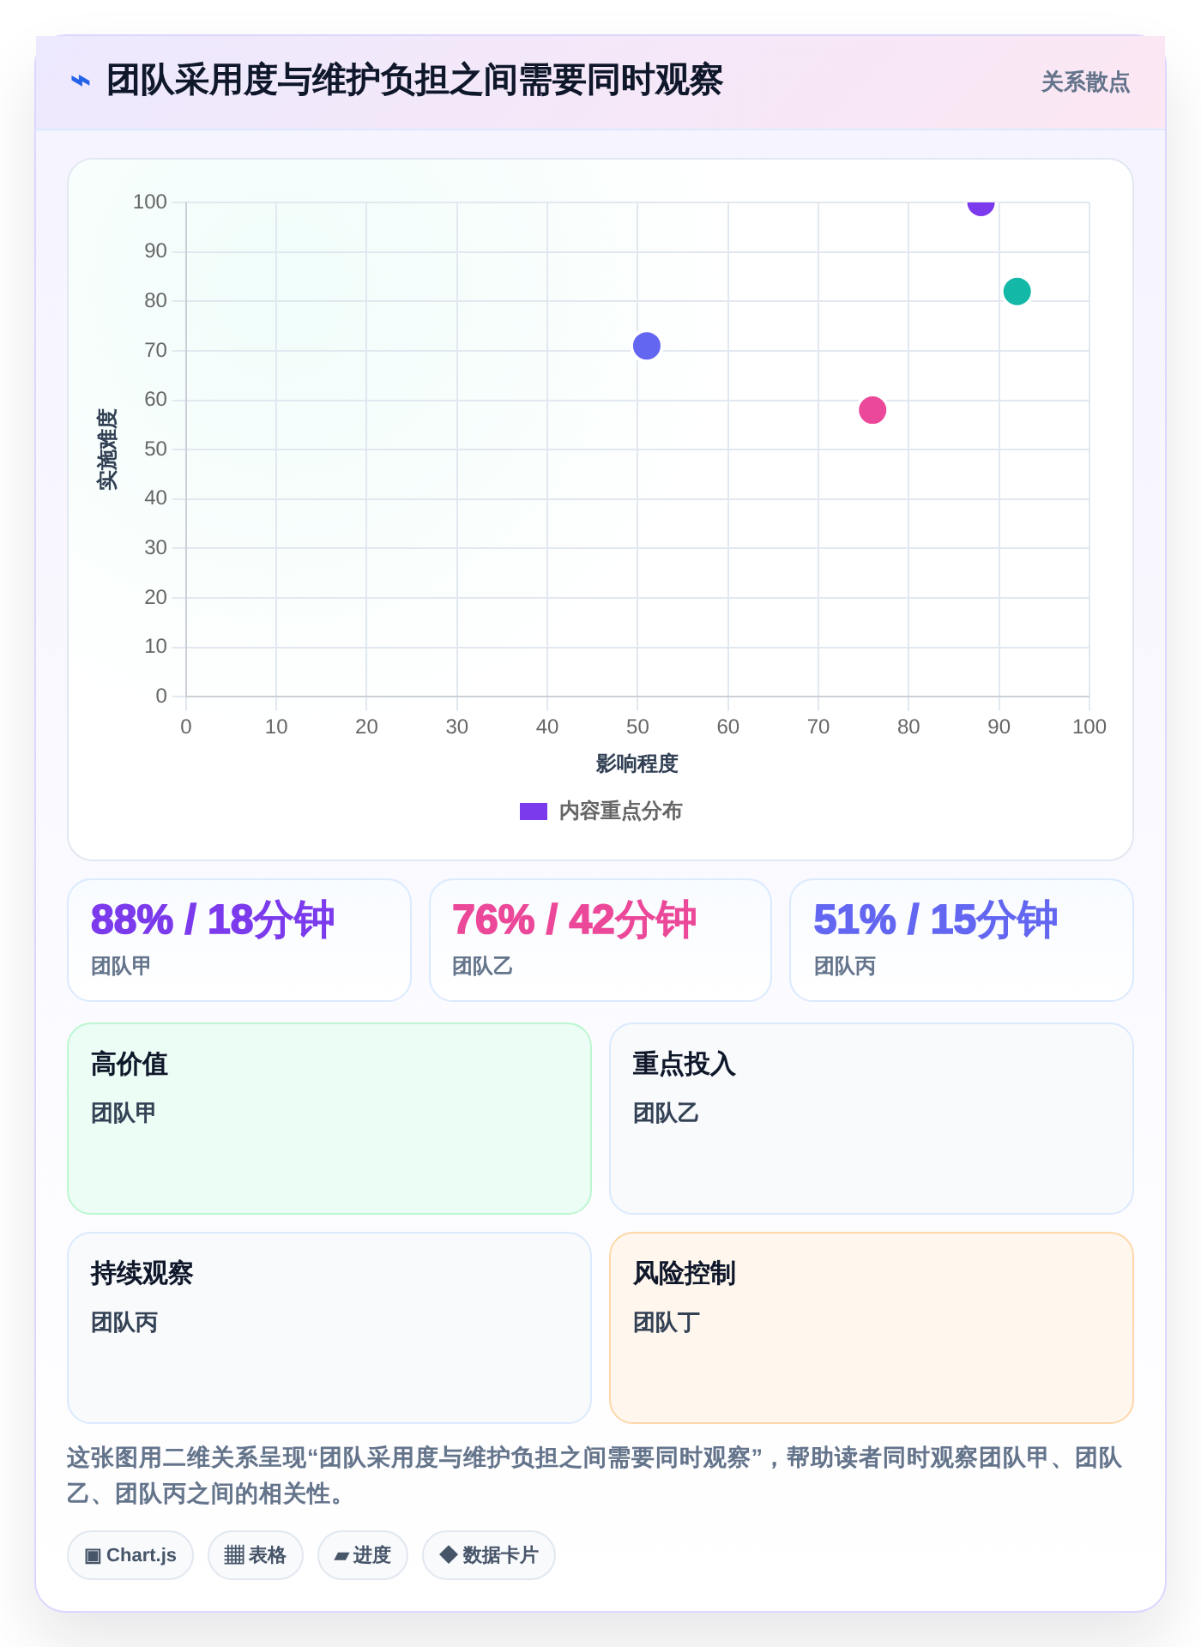
Task: Toggle the 内容重点分布 legend swatch
Action: point(534,811)
